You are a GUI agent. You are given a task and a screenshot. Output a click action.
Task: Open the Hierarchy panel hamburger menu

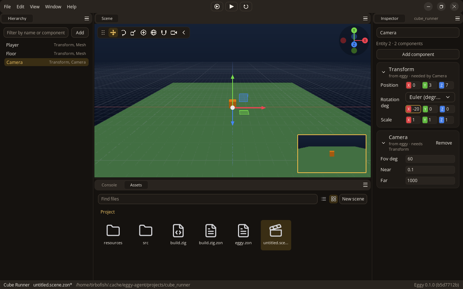[87, 18]
